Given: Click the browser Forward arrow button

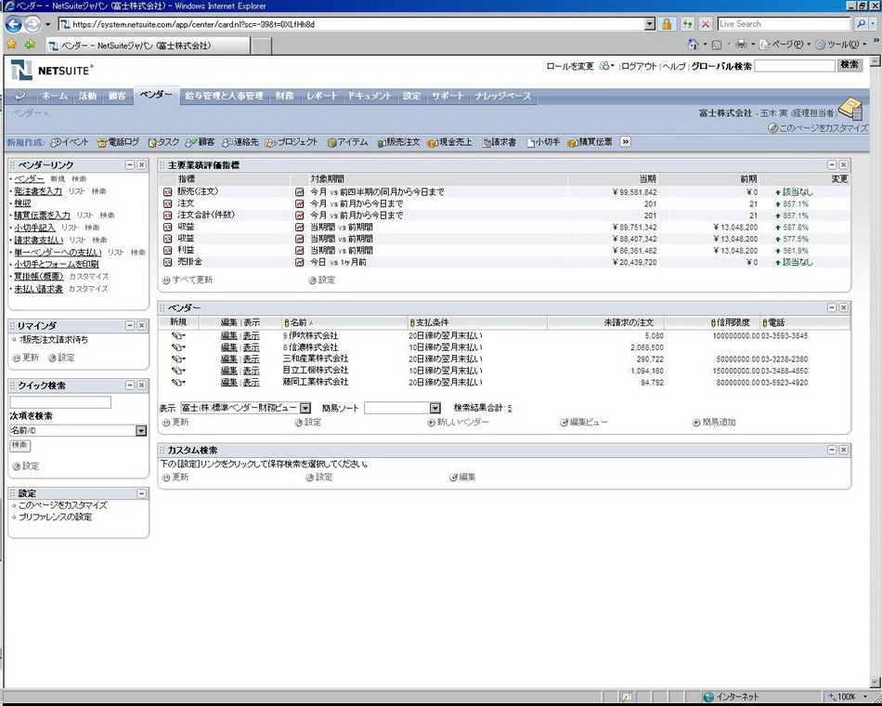Looking at the screenshot, I should click(32, 24).
